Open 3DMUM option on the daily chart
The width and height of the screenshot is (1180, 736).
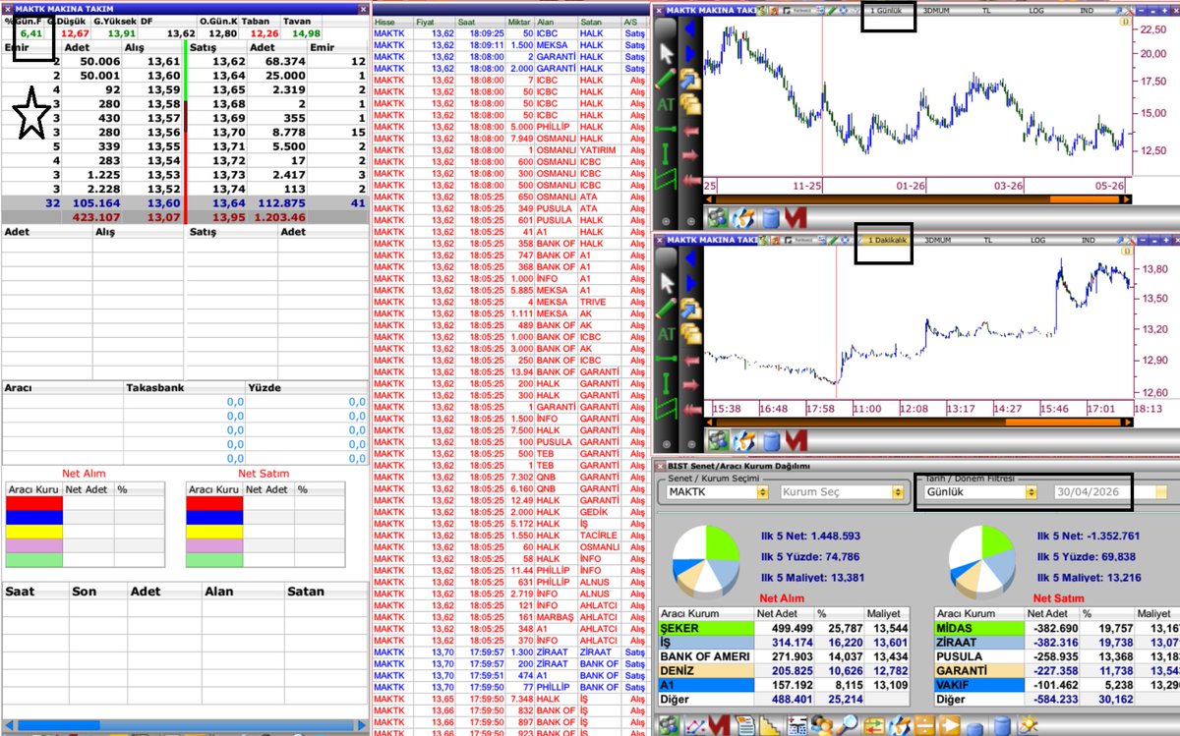(x=936, y=9)
